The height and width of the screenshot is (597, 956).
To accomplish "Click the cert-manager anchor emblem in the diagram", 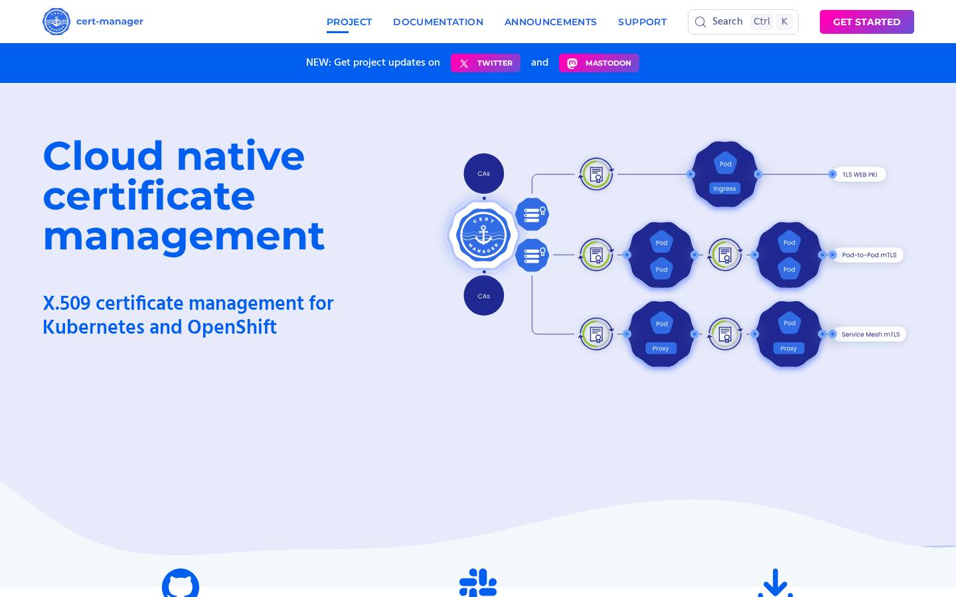I will [484, 235].
